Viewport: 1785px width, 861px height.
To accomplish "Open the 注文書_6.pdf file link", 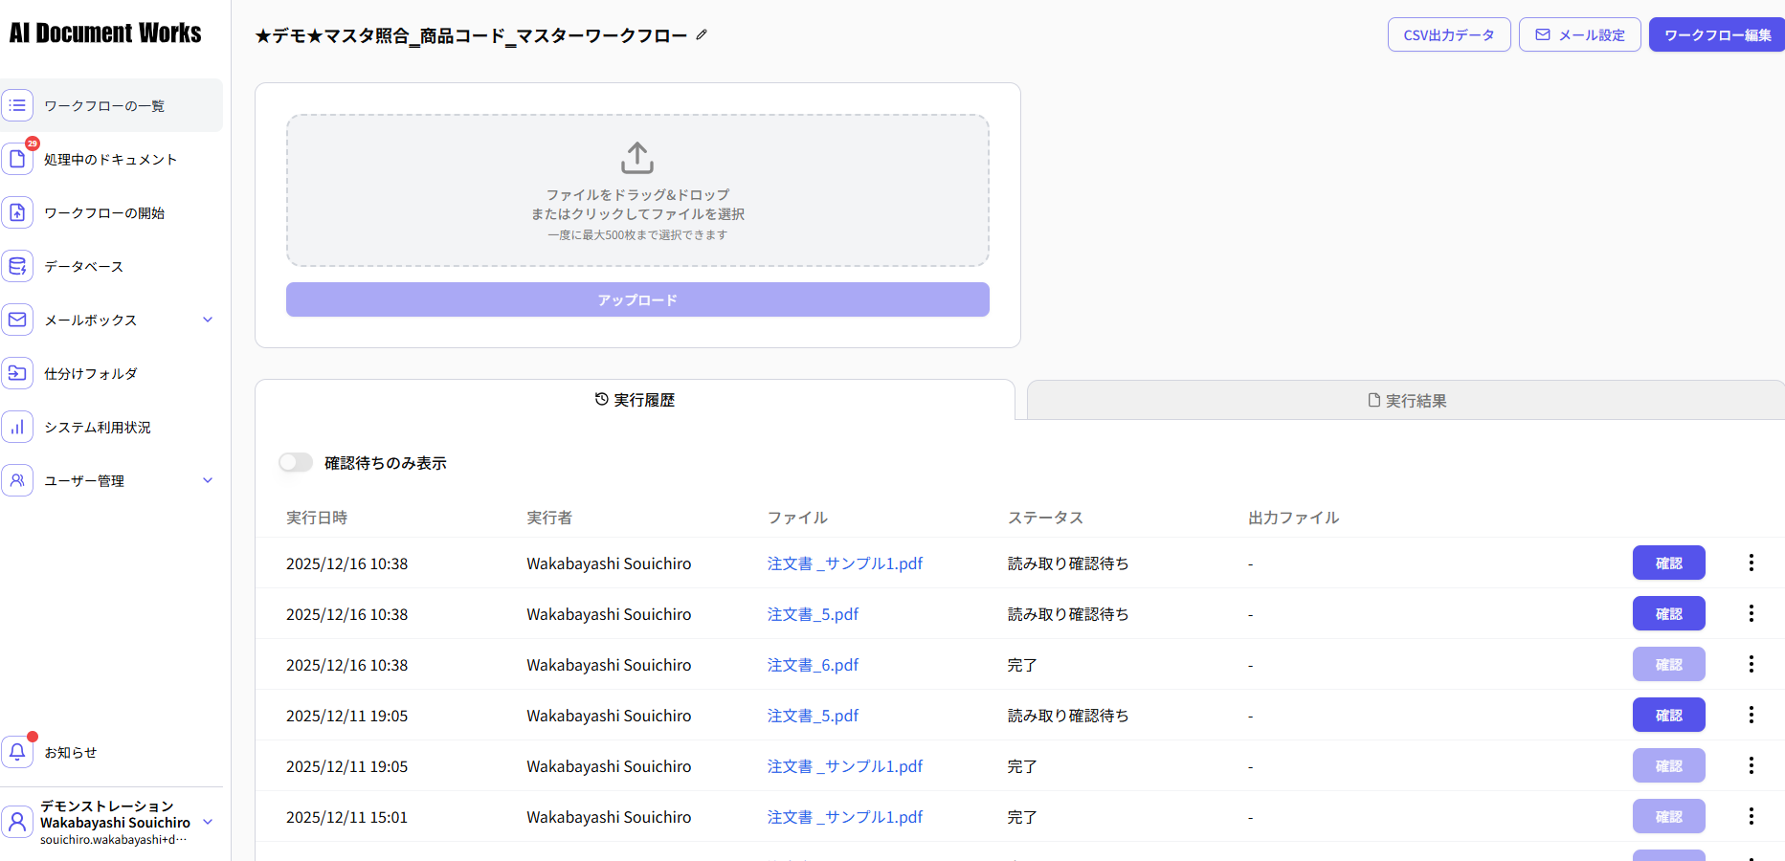I will (813, 664).
